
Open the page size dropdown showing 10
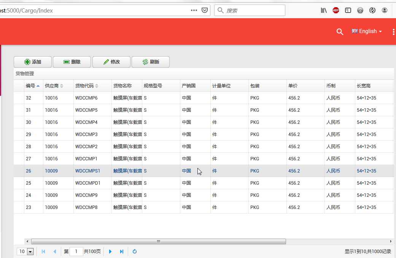pyautogui.click(x=25, y=252)
